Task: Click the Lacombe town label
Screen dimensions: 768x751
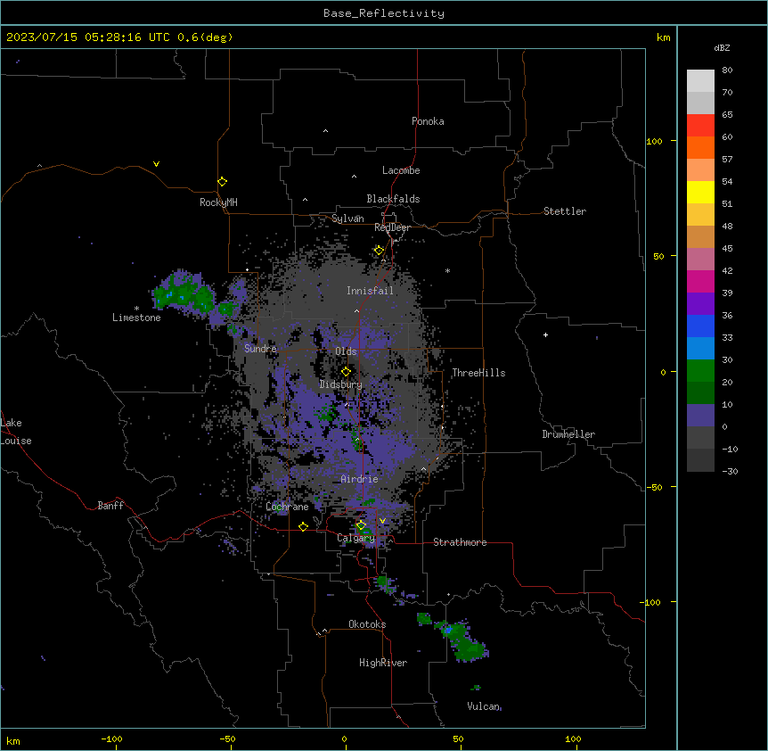Action: tap(401, 170)
